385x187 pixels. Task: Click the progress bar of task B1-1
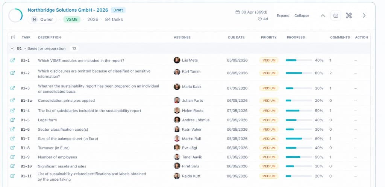click(299, 60)
